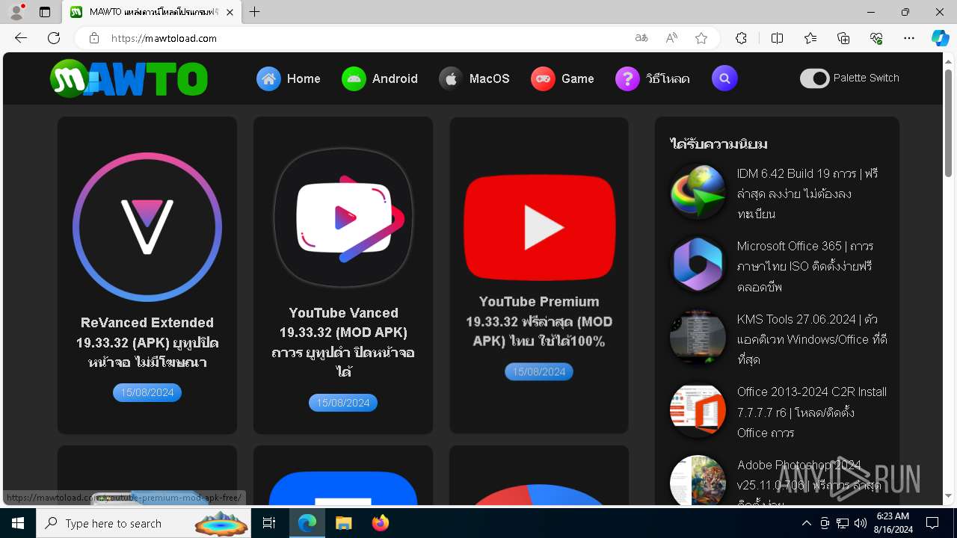957x538 pixels.
Task: Select the Android green icon
Action: click(354, 78)
